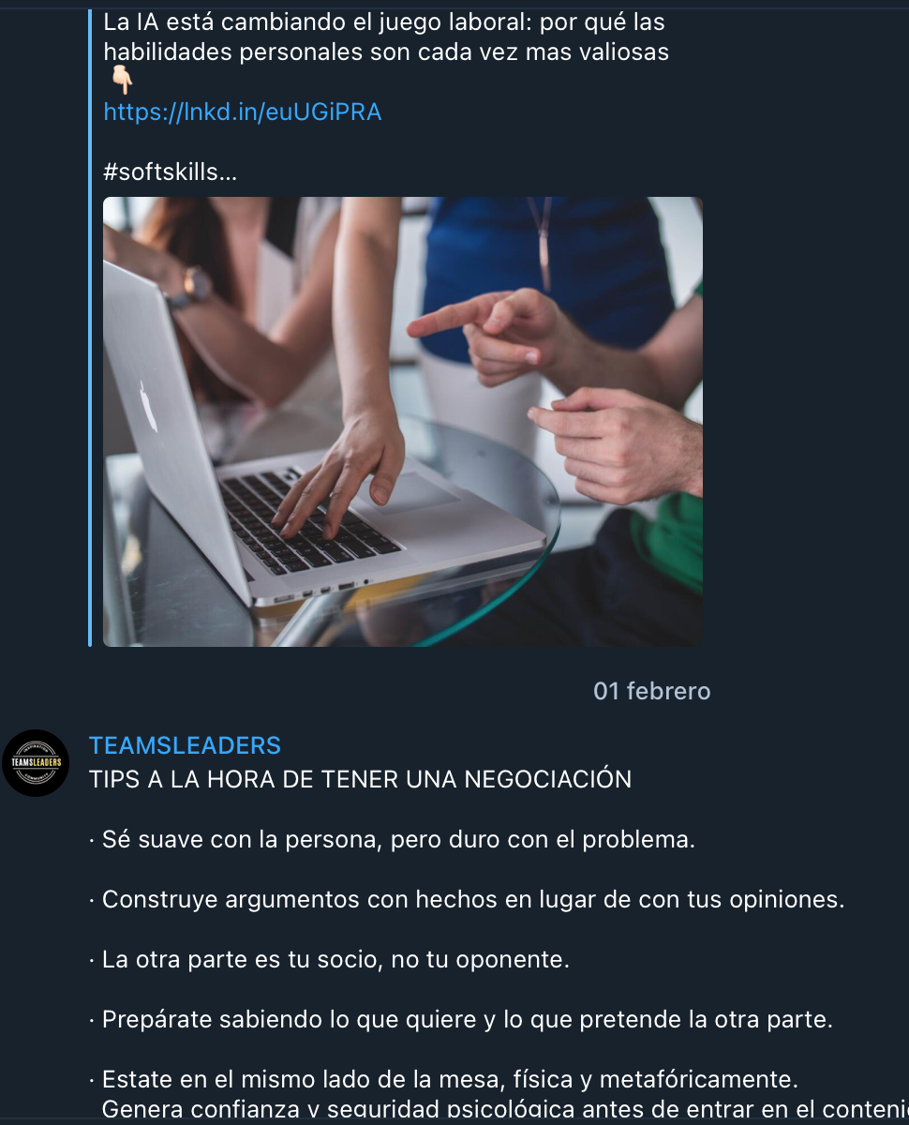
Task: Click the 01 febrero date label
Action: tap(652, 692)
